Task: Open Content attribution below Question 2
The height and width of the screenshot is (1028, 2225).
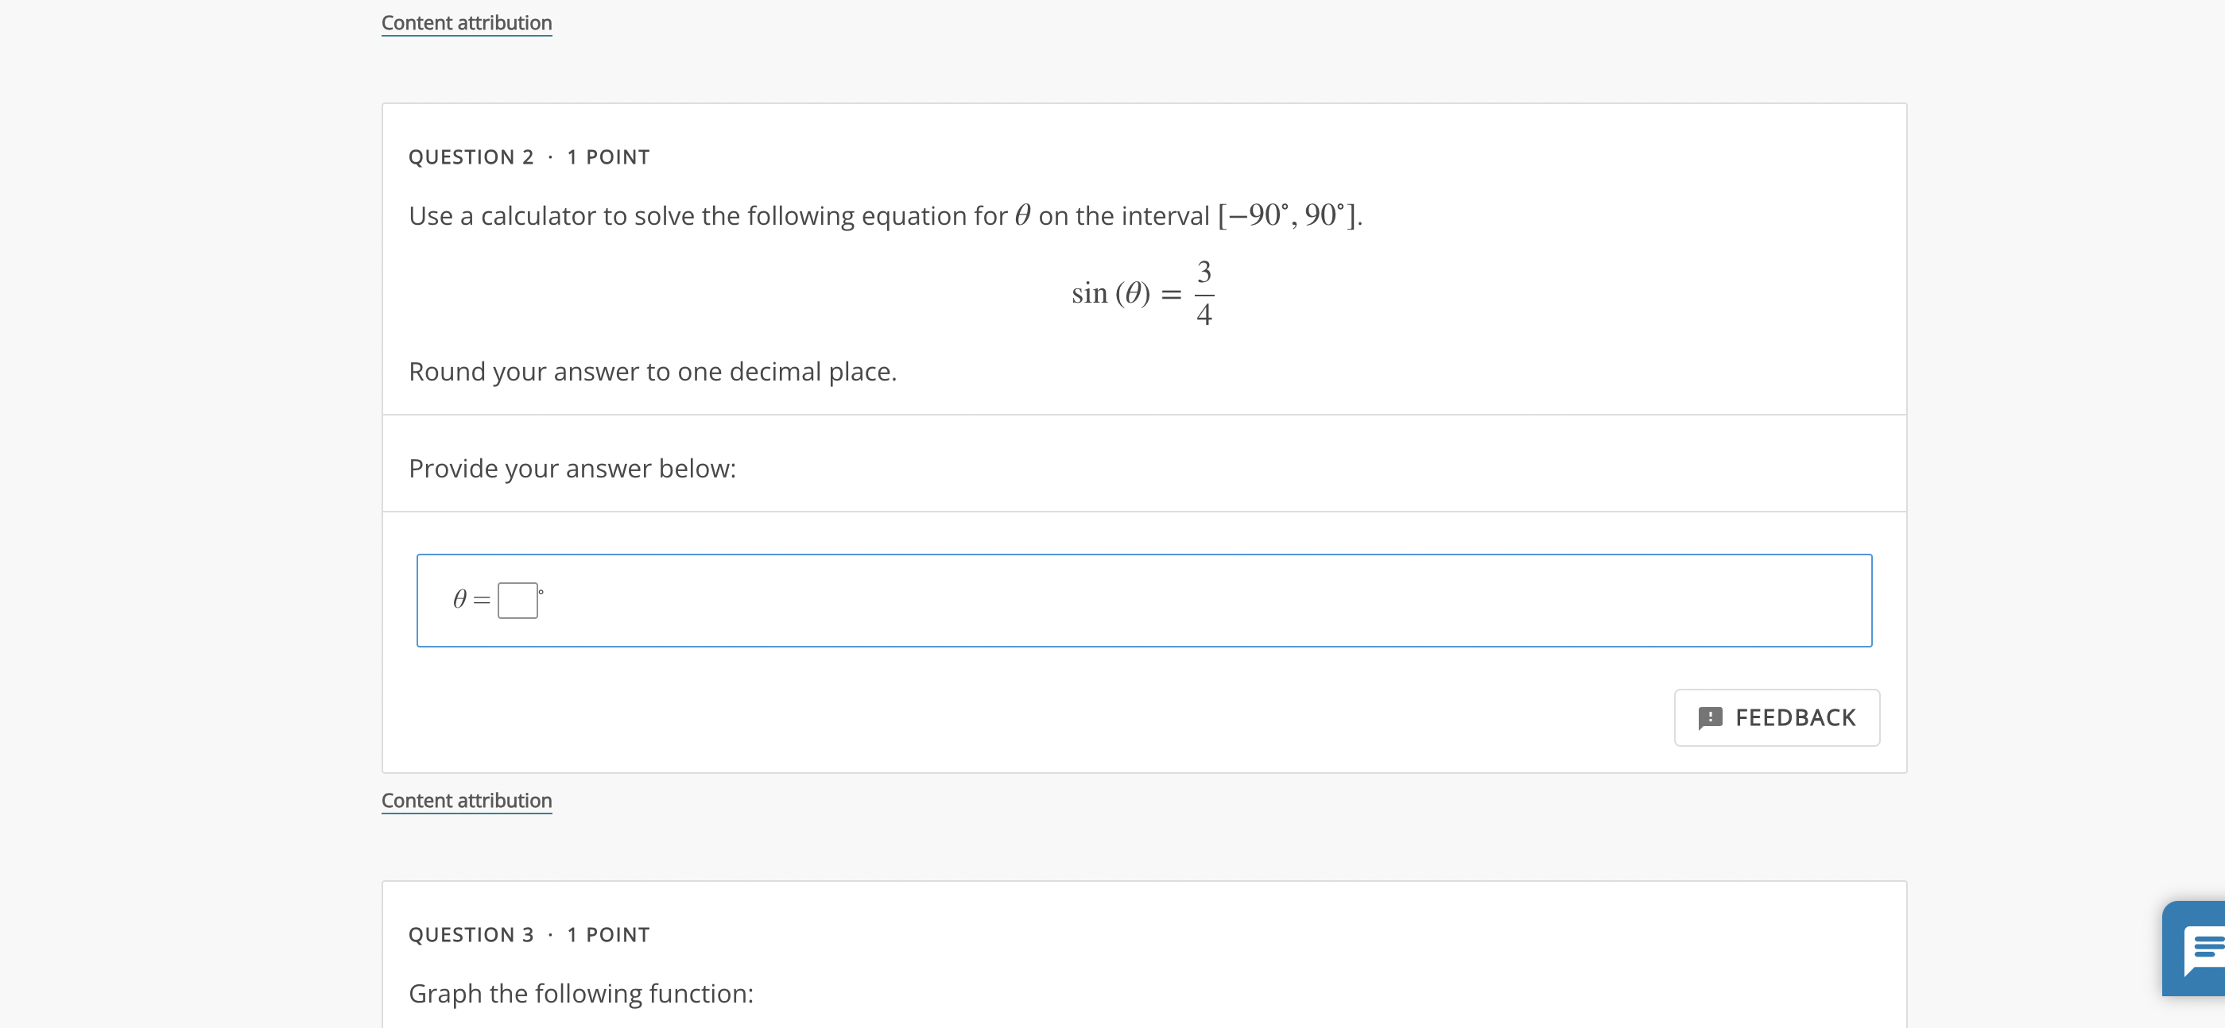Action: click(x=467, y=800)
